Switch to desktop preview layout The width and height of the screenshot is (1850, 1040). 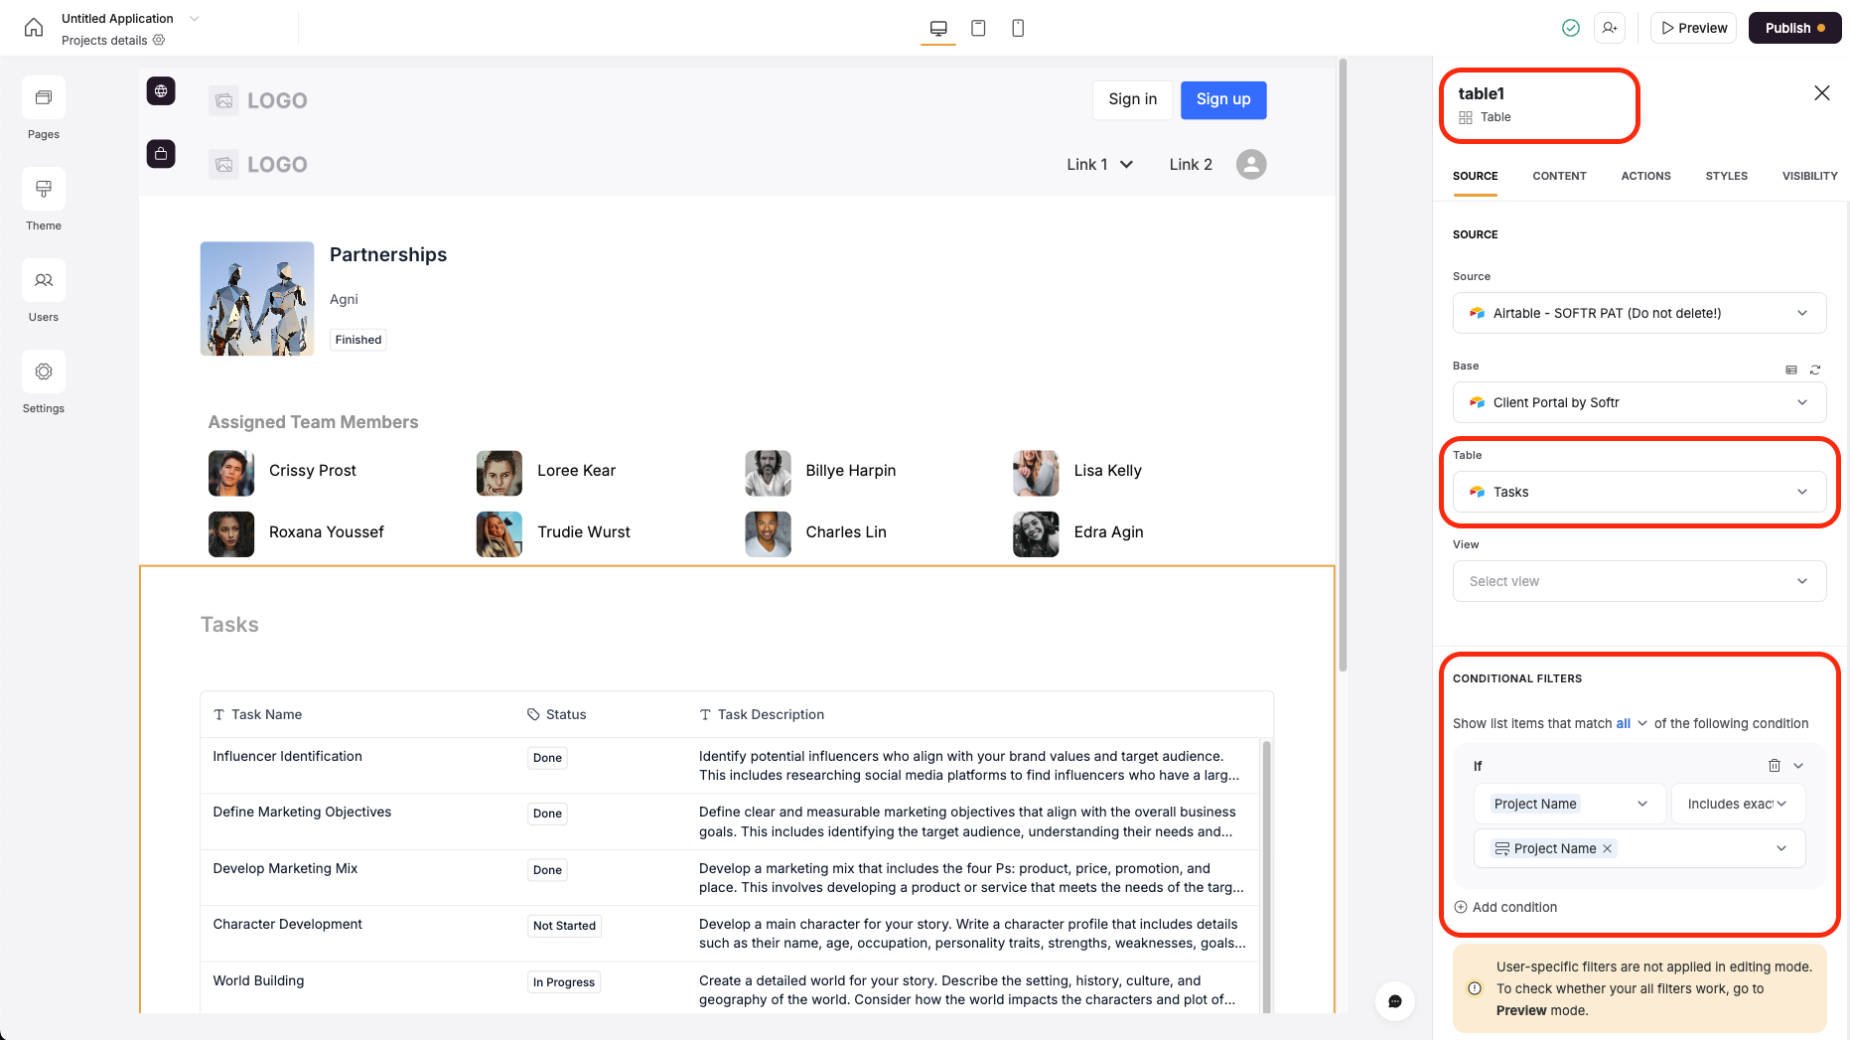pos(938,28)
